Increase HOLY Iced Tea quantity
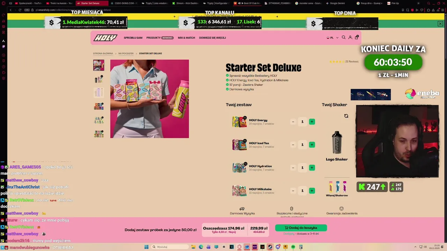447x251 pixels. coord(312,145)
